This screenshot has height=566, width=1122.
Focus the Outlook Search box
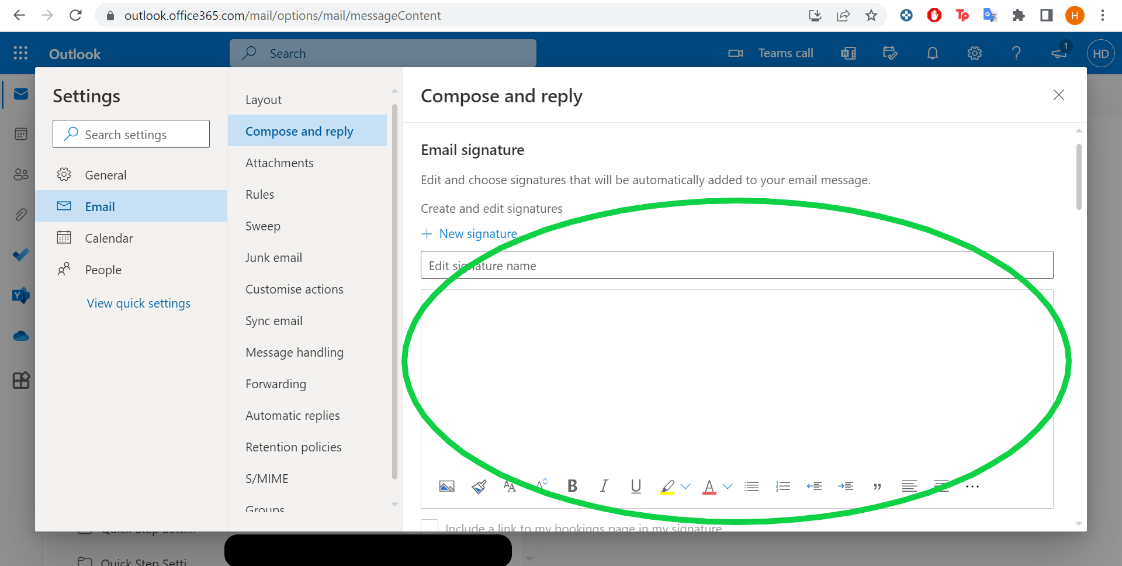point(383,53)
